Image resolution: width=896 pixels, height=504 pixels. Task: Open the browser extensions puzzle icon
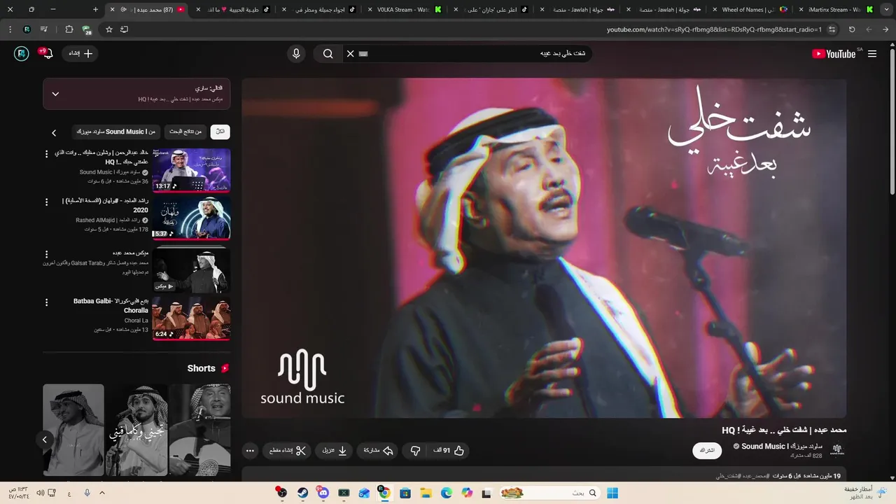coord(69,29)
